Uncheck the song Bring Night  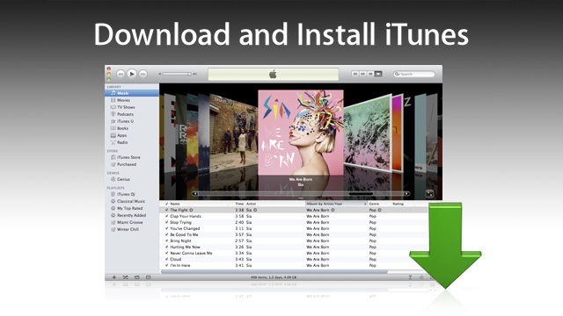coord(166,241)
